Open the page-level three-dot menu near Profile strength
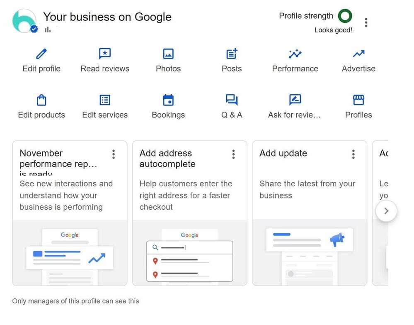414x325 pixels. (x=366, y=22)
